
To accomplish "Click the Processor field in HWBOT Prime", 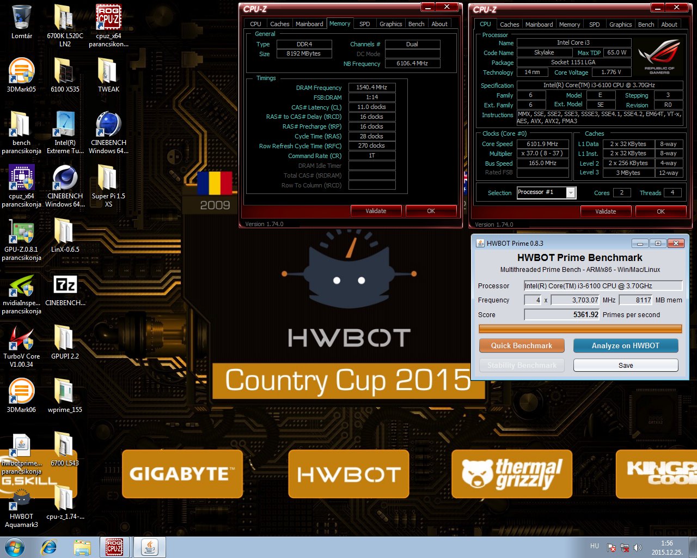I will 603,286.
